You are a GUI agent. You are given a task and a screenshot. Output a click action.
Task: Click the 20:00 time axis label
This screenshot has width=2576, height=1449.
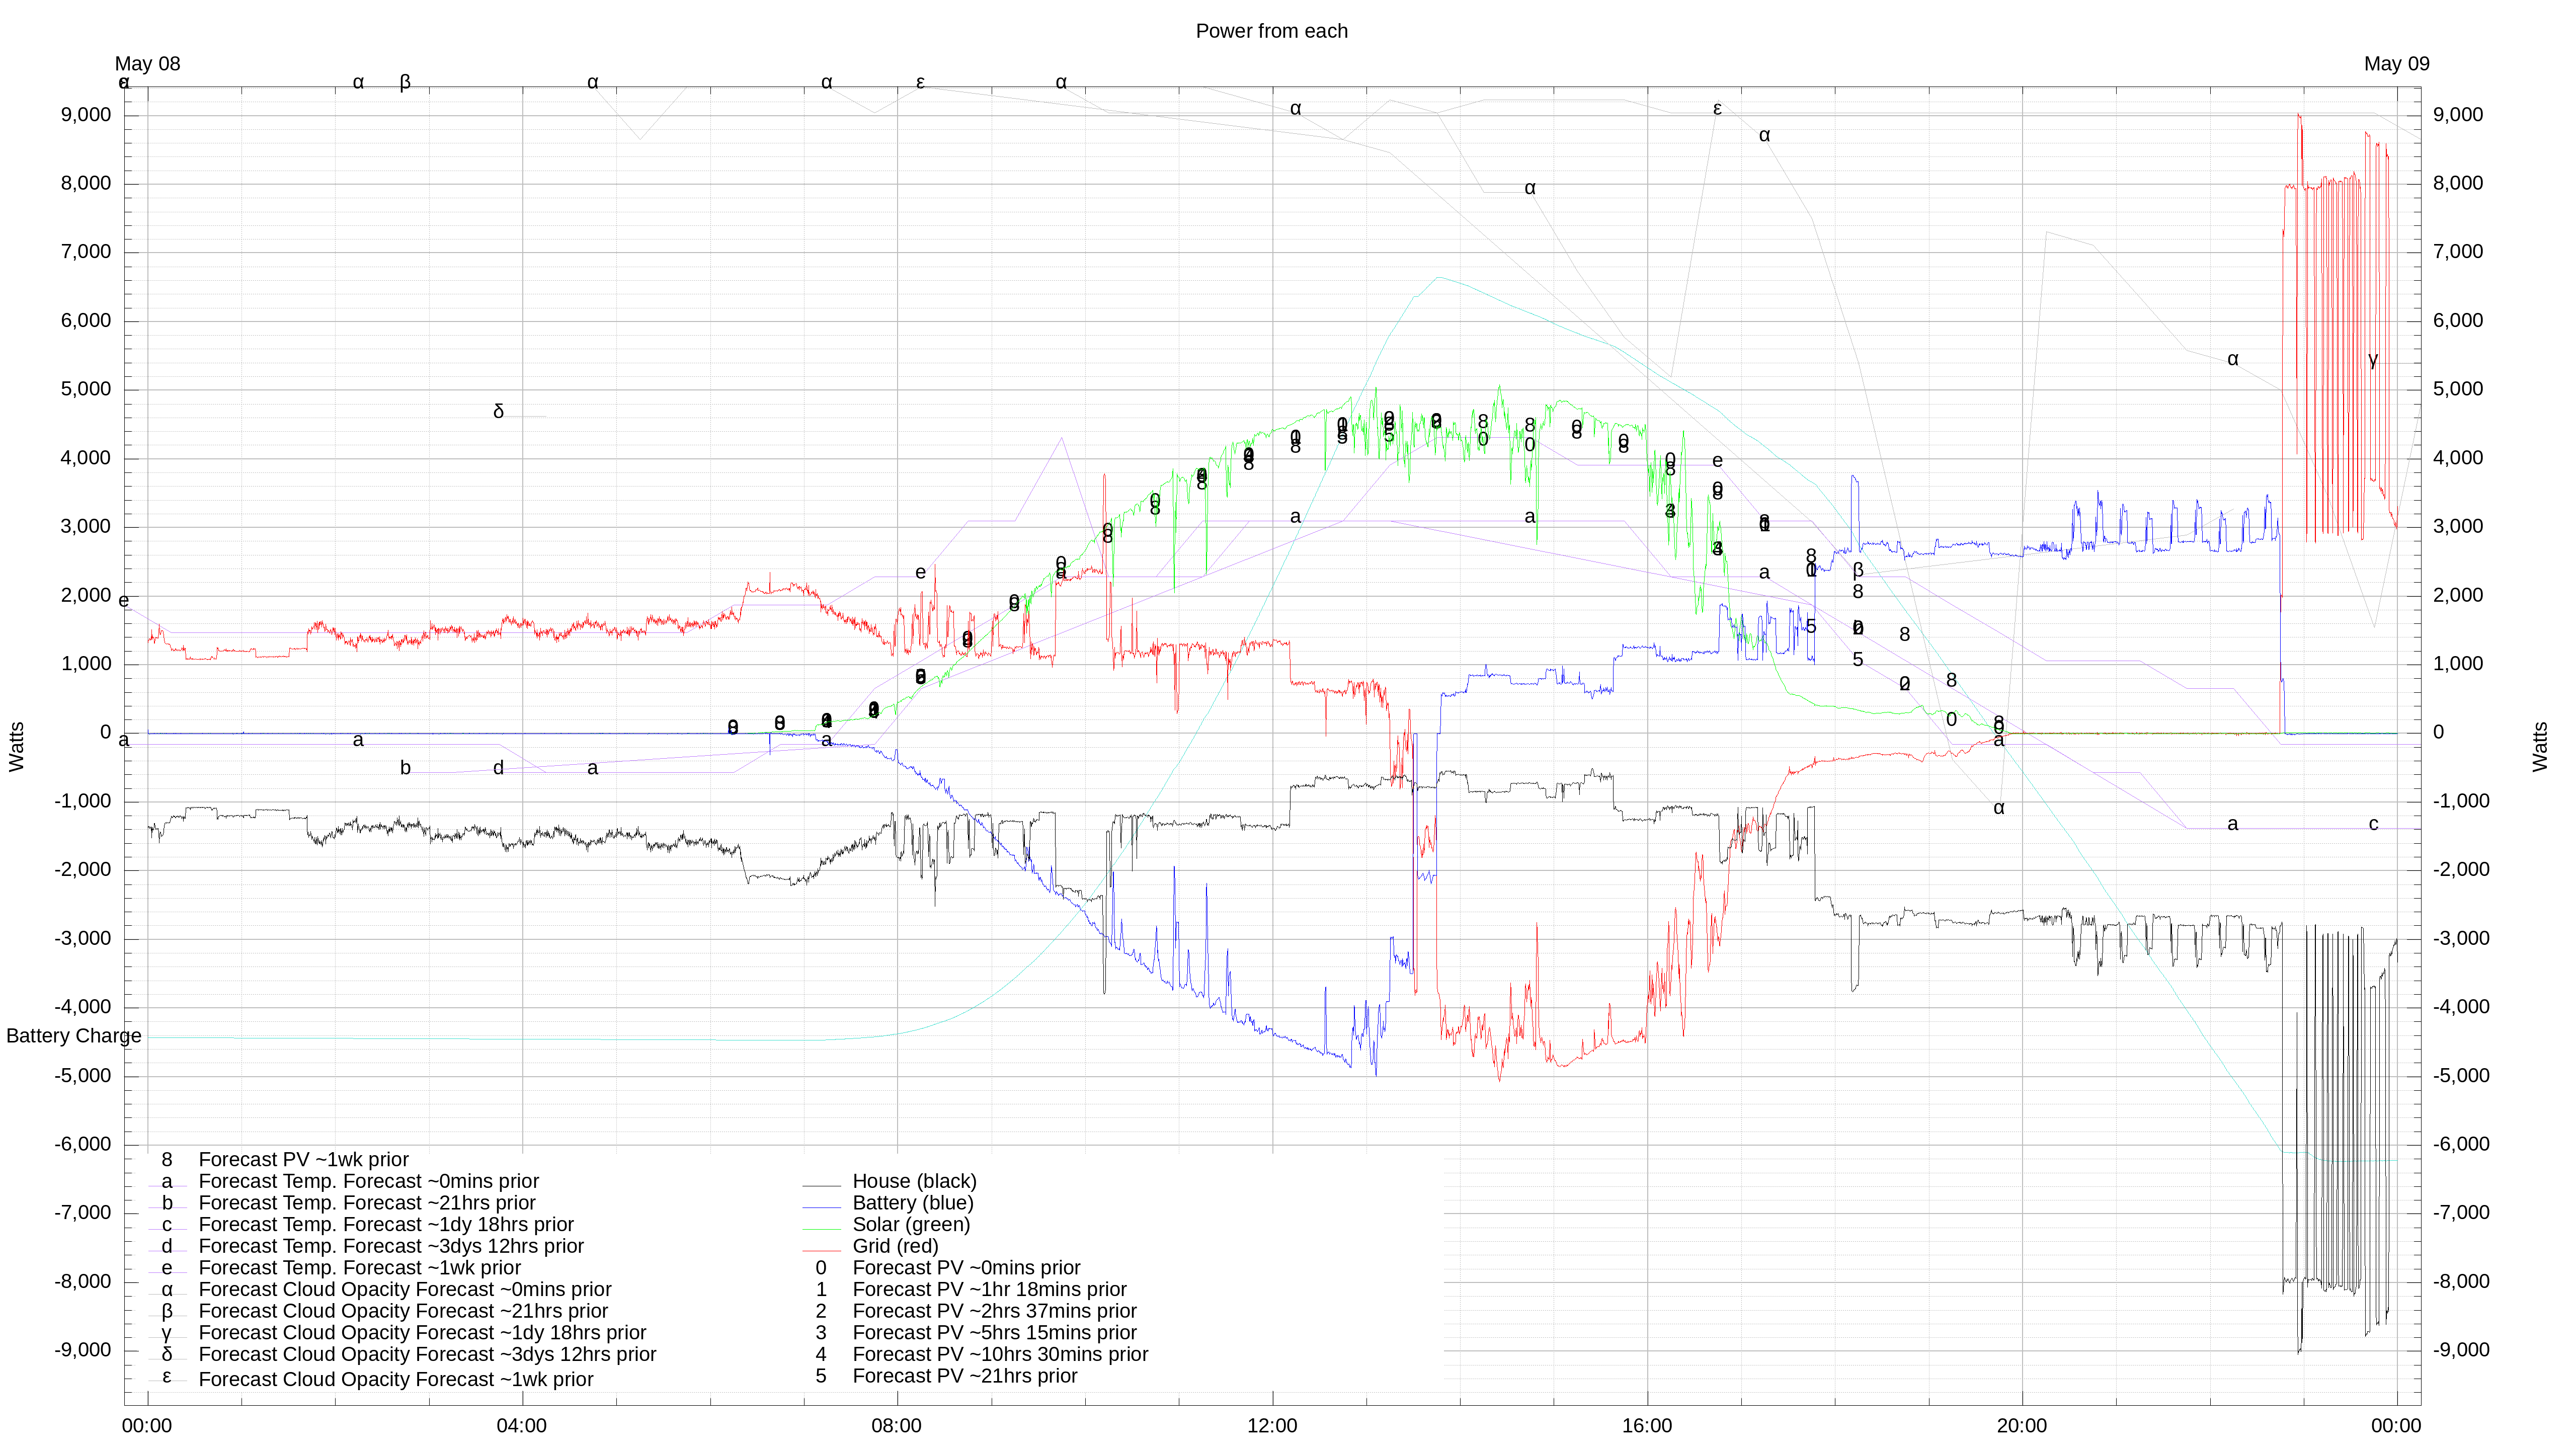click(2021, 1426)
